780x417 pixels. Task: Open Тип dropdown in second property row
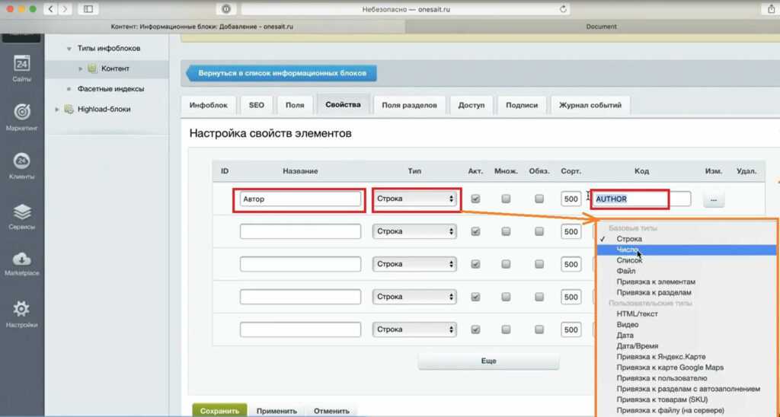pyautogui.click(x=414, y=231)
